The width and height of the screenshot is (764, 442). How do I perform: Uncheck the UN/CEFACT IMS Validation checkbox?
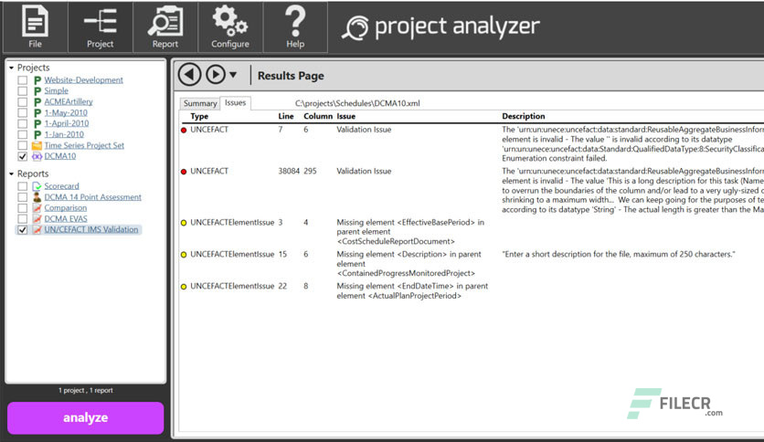[x=23, y=230]
